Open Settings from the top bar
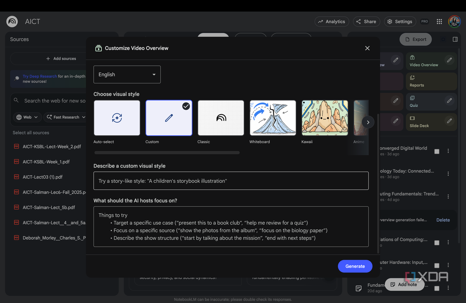466x303 pixels. click(x=400, y=21)
